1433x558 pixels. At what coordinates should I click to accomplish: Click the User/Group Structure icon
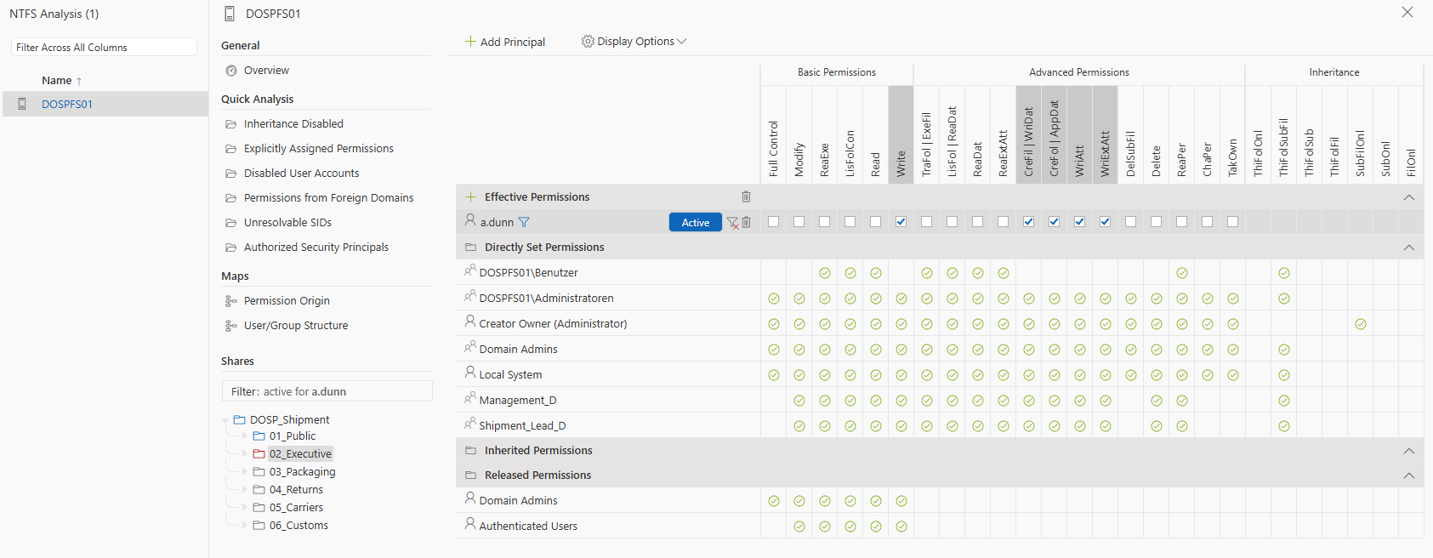(231, 326)
